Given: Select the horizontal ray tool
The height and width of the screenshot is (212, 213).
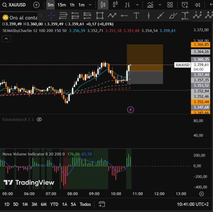Looking at the screenshot, I should click(x=124, y=16).
